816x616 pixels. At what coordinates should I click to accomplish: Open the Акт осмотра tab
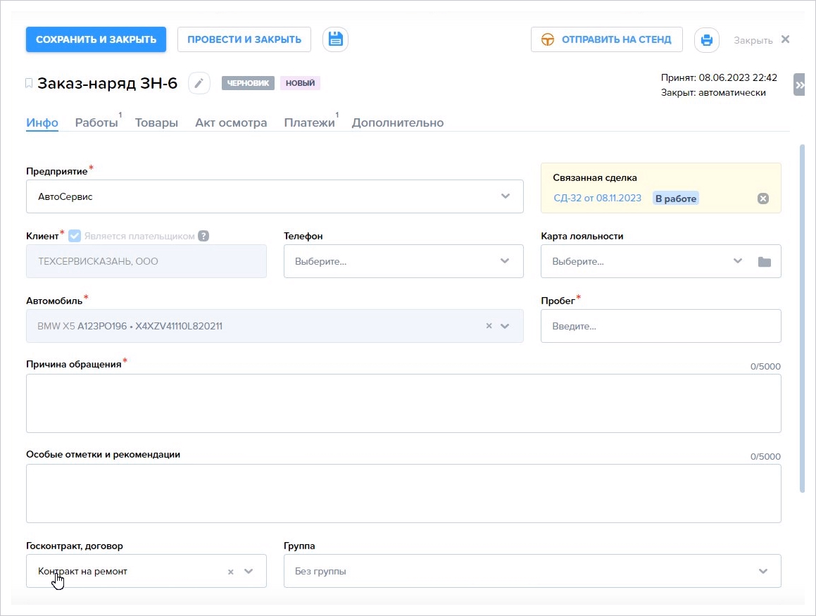pos(231,122)
